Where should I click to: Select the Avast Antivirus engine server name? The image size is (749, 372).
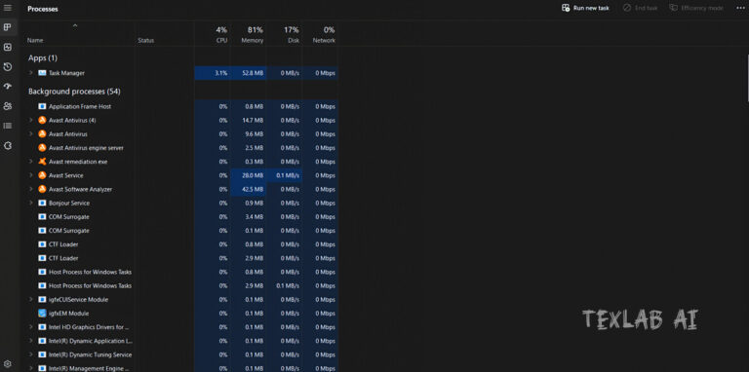(86, 148)
